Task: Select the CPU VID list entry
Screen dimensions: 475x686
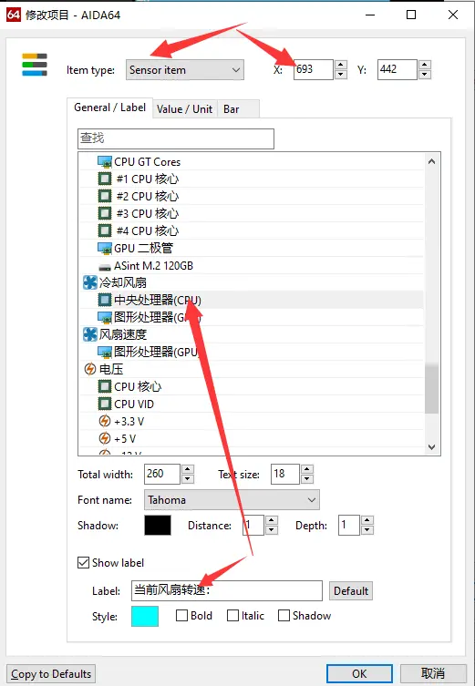Action: pos(252,404)
